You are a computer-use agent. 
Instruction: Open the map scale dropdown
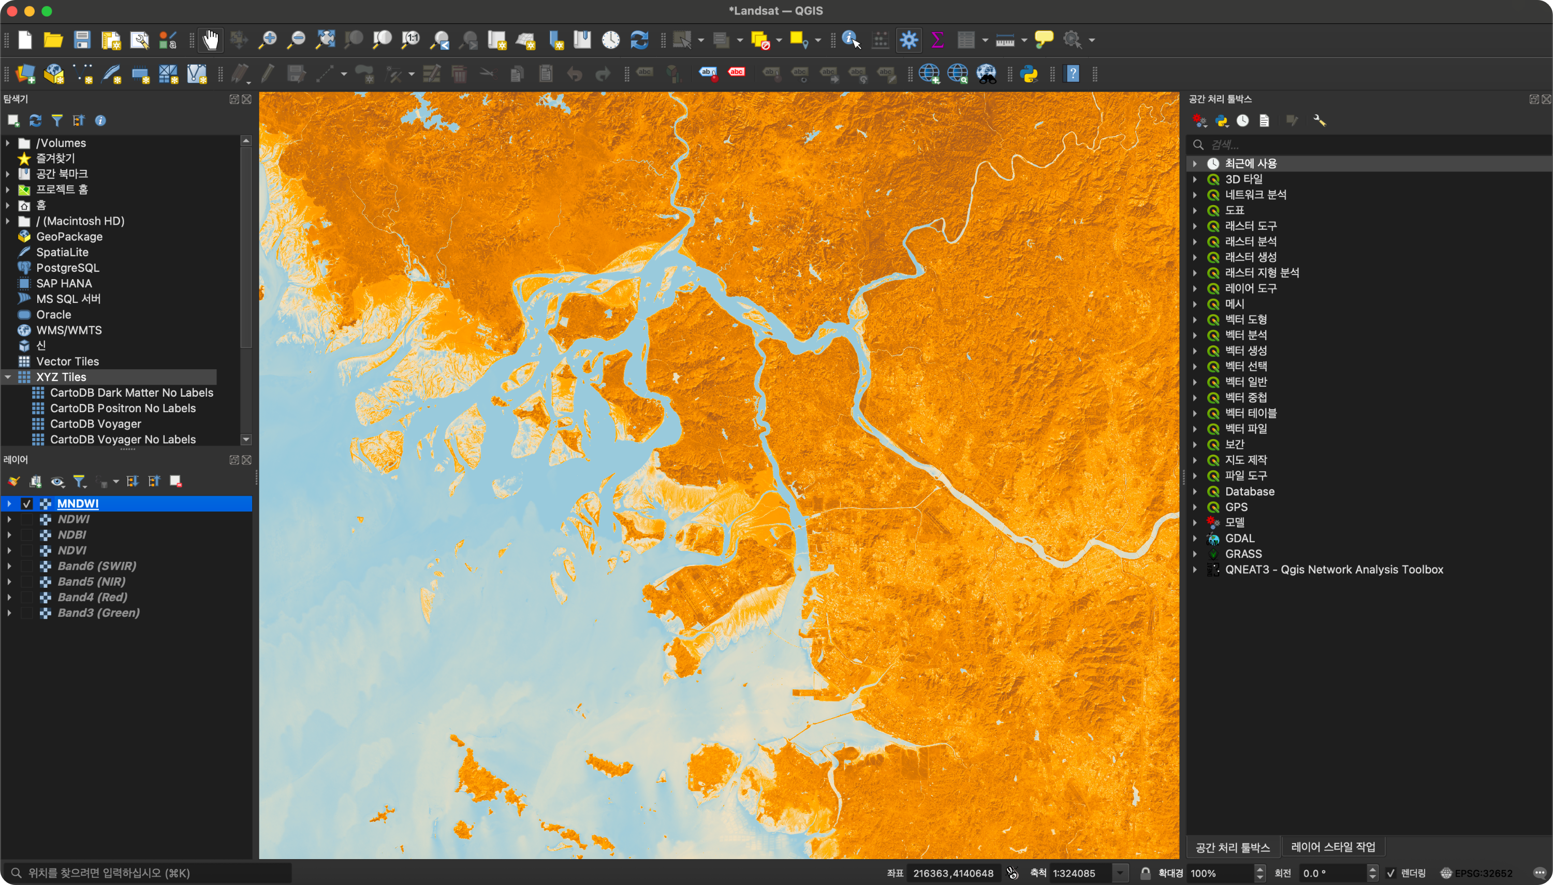[1120, 873]
